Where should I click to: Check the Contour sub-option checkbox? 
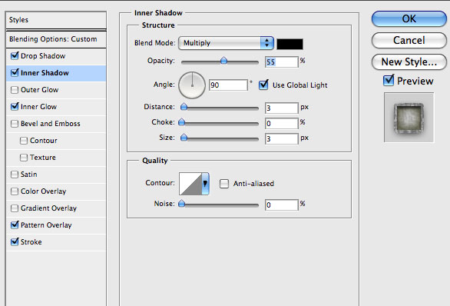click(x=24, y=141)
